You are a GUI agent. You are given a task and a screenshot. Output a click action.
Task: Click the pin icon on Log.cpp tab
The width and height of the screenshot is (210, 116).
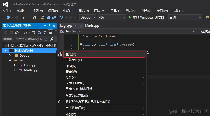[76, 25]
